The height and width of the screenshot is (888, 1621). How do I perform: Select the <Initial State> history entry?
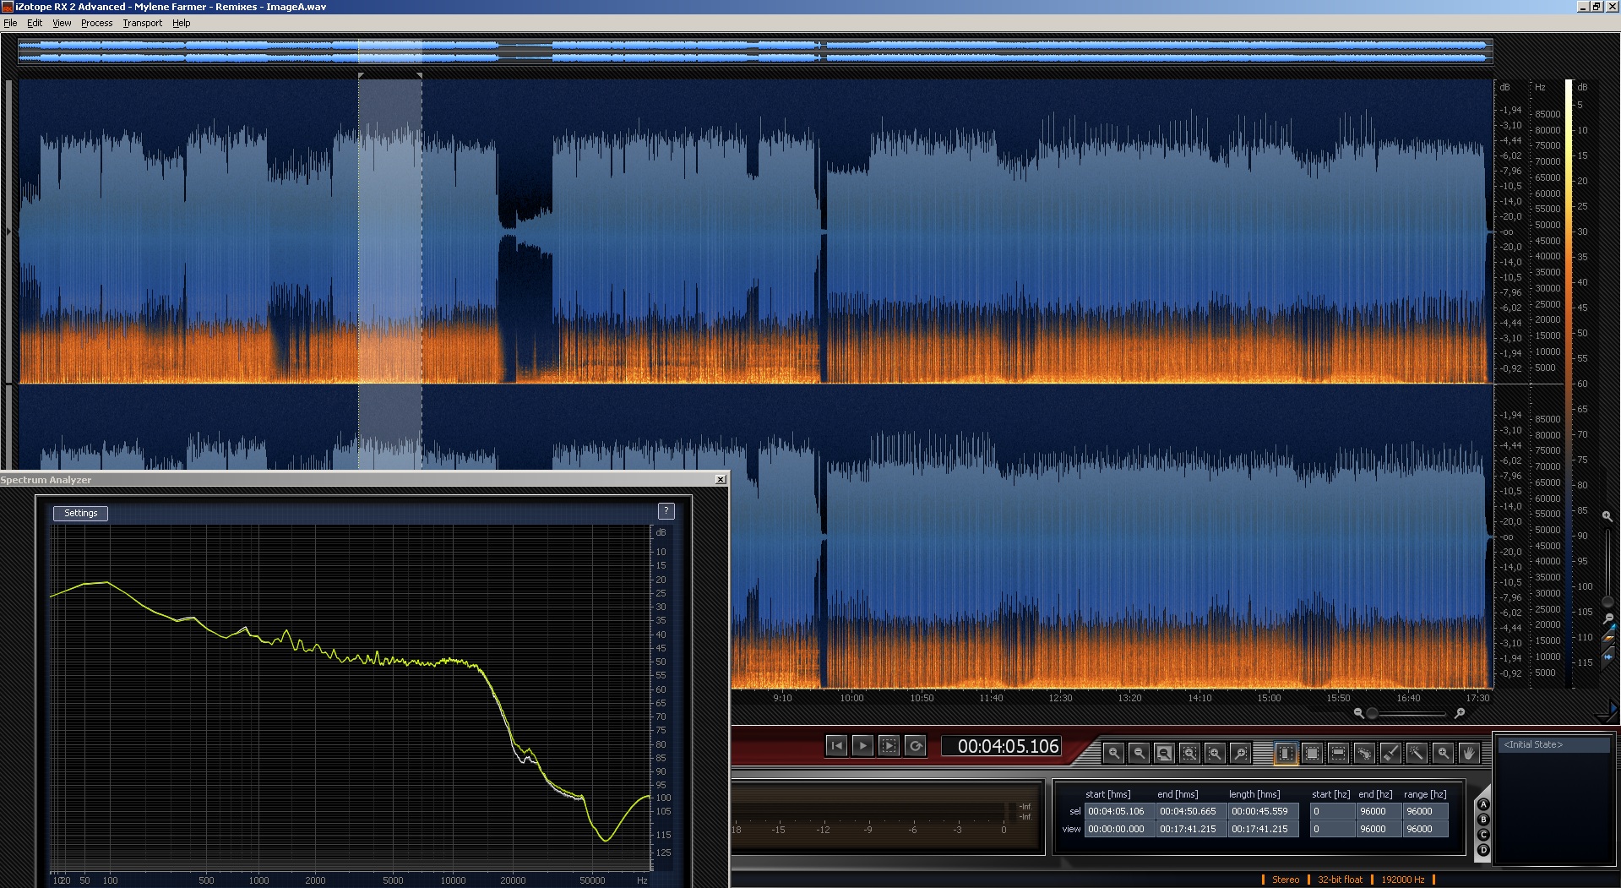click(x=1553, y=744)
